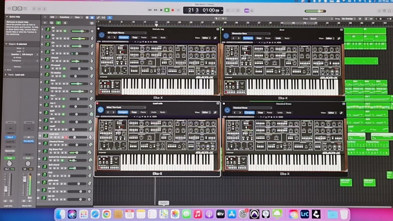Open the Snap mode dropdown set to Smart
This screenshot has height=221, width=393.
click(321, 19)
